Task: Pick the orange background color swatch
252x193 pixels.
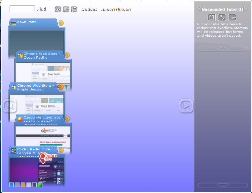Action: click(x=23, y=185)
